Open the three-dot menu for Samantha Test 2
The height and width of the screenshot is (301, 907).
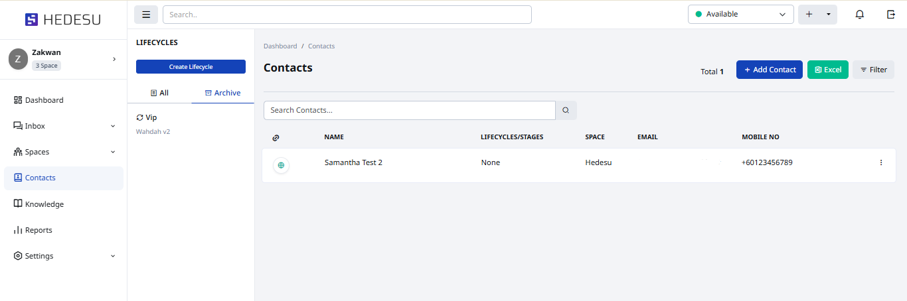pos(881,162)
